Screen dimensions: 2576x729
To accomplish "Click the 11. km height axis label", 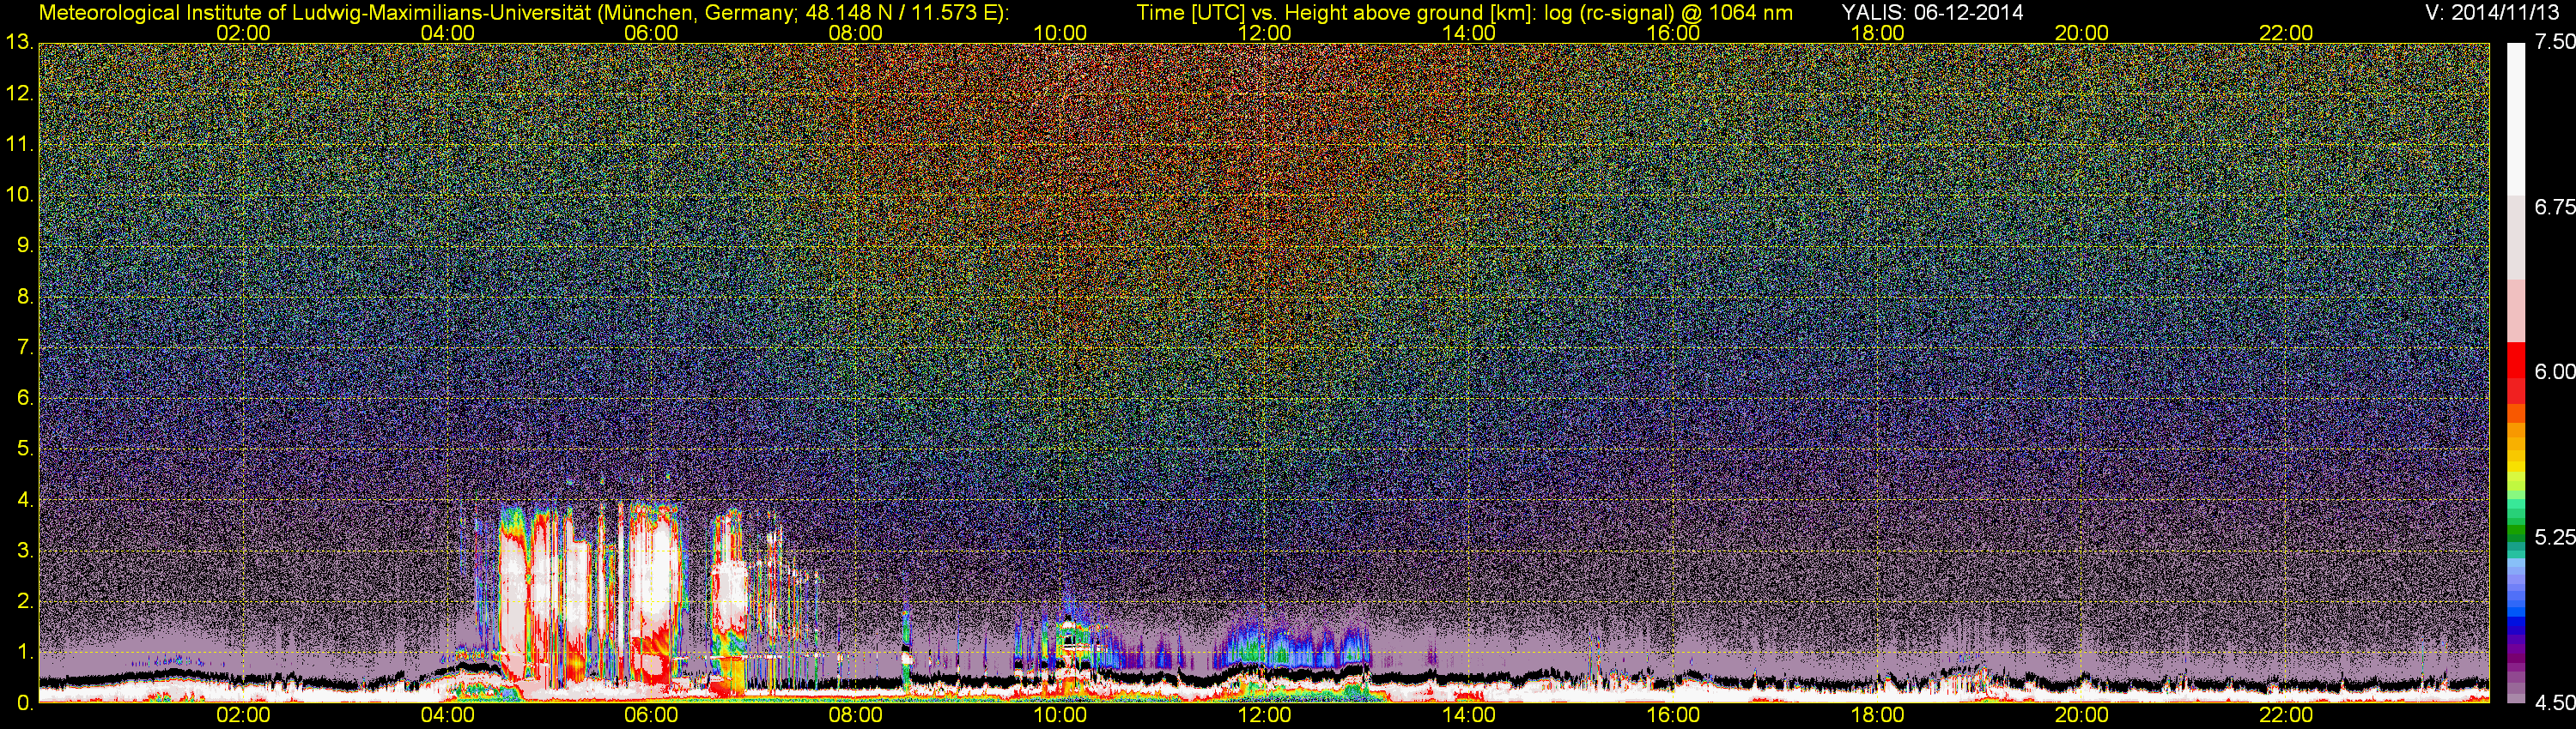I will pos(19,144).
